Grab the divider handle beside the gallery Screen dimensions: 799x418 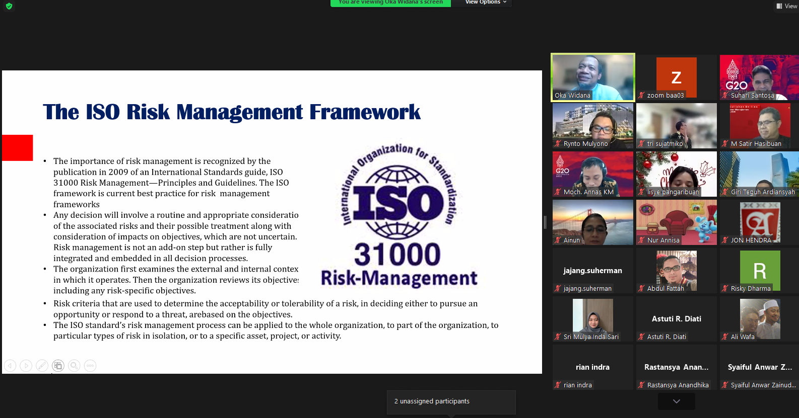pos(545,222)
